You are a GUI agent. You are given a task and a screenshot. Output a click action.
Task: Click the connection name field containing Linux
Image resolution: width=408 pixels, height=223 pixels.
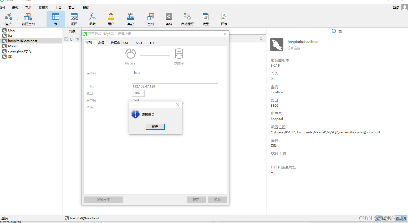[175, 73]
